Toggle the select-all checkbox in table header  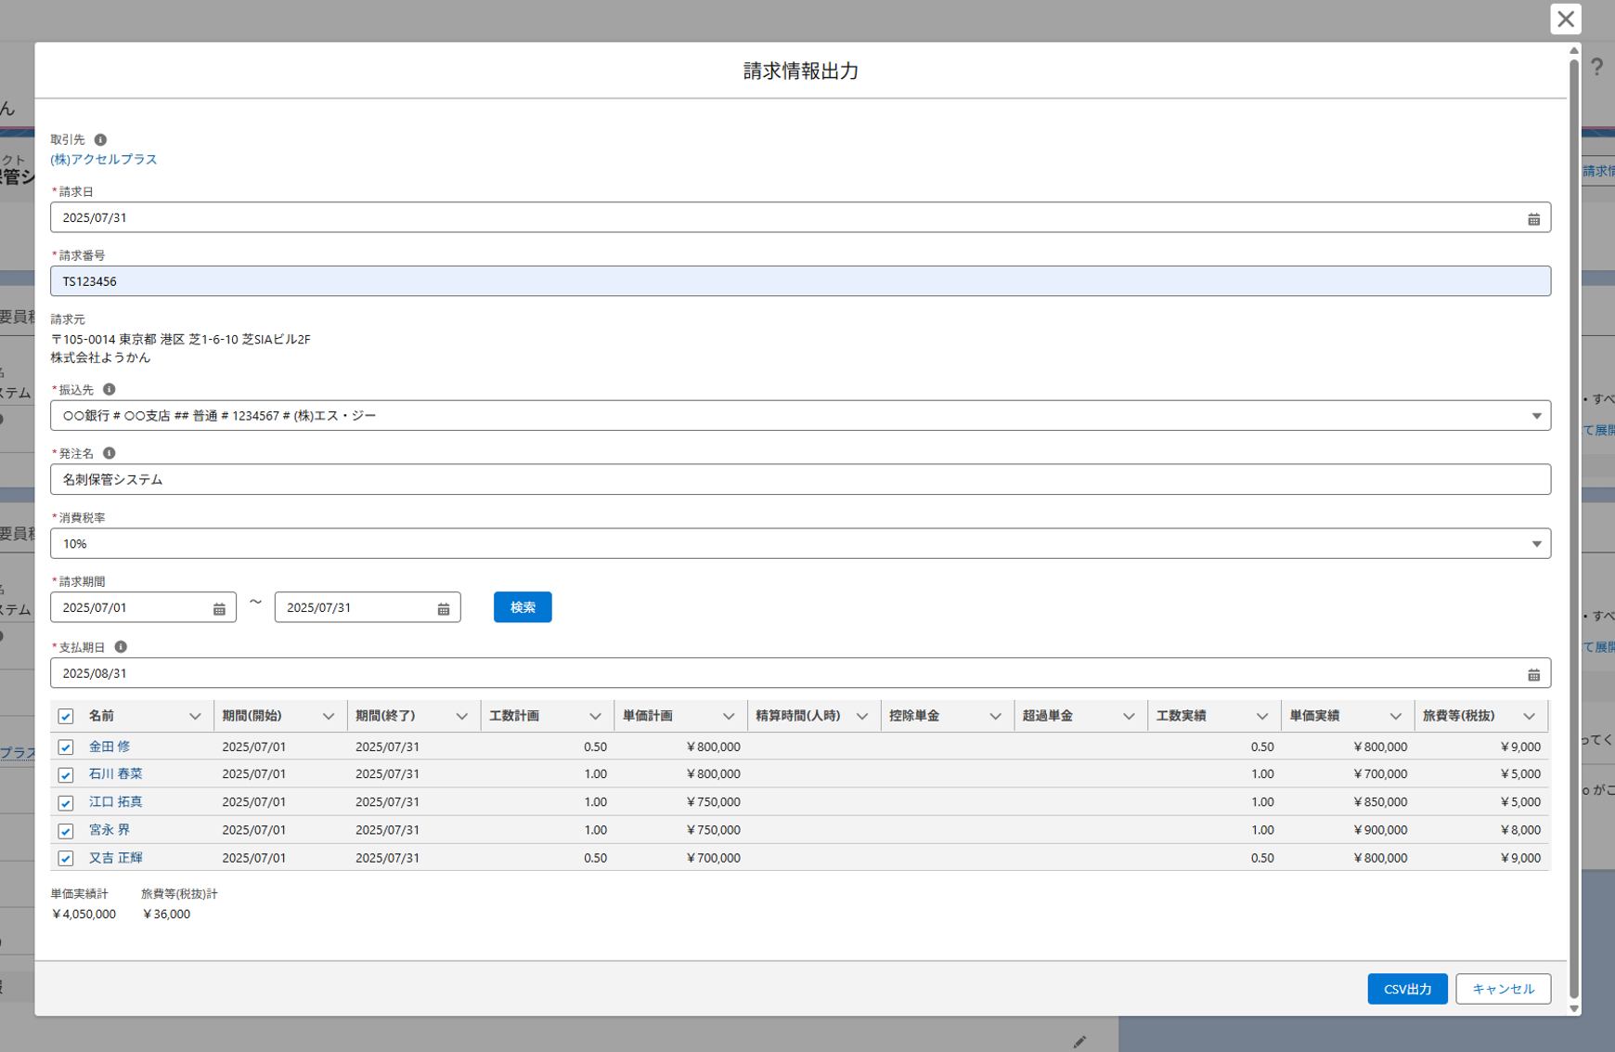(x=66, y=716)
